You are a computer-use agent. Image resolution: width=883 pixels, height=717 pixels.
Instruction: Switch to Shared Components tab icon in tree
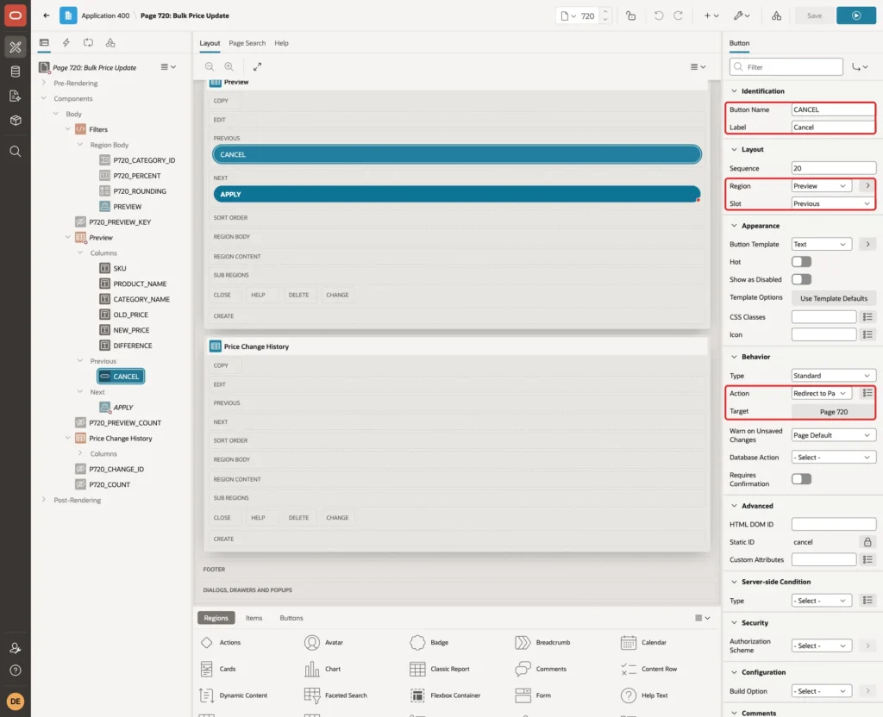pyautogui.click(x=110, y=43)
